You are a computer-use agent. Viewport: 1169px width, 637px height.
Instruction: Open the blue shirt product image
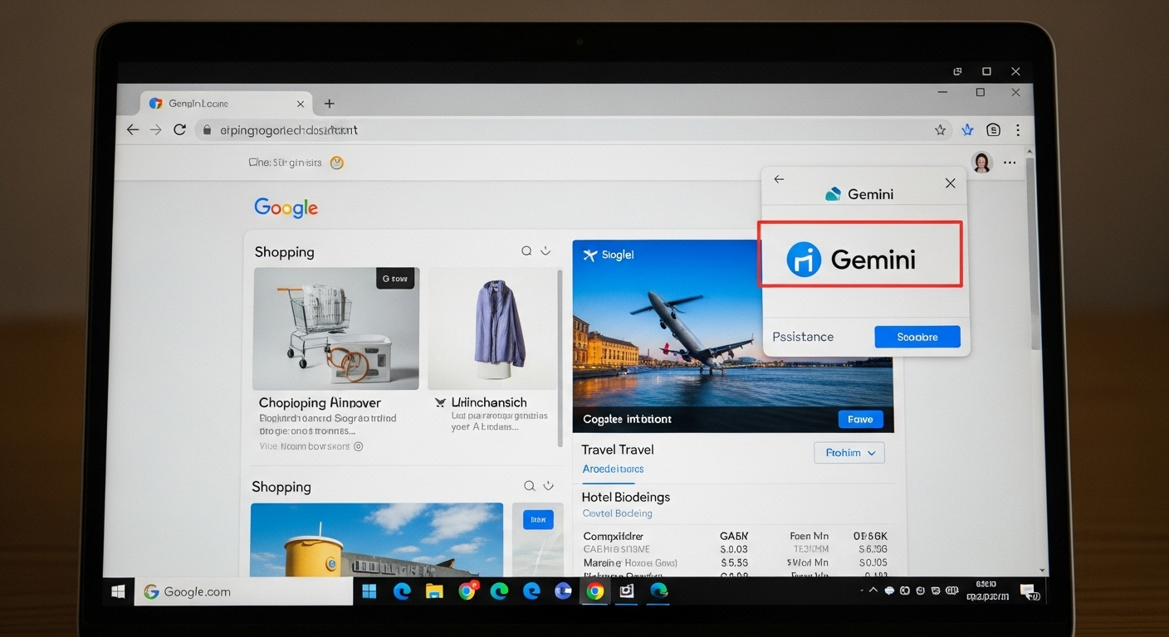[x=492, y=328]
